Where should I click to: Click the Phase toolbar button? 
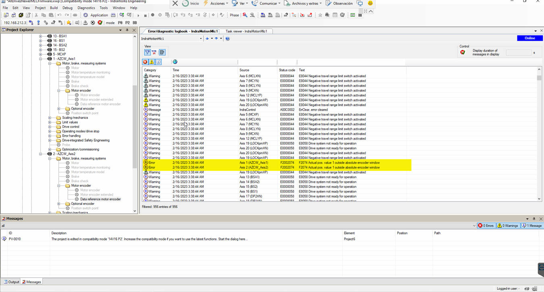(x=234, y=15)
